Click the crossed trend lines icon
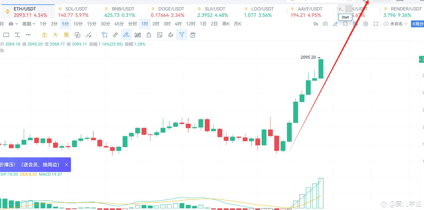Viewport: 424px width, 210px height. click(89, 35)
